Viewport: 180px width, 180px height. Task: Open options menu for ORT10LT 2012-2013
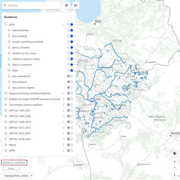tap(63, 128)
